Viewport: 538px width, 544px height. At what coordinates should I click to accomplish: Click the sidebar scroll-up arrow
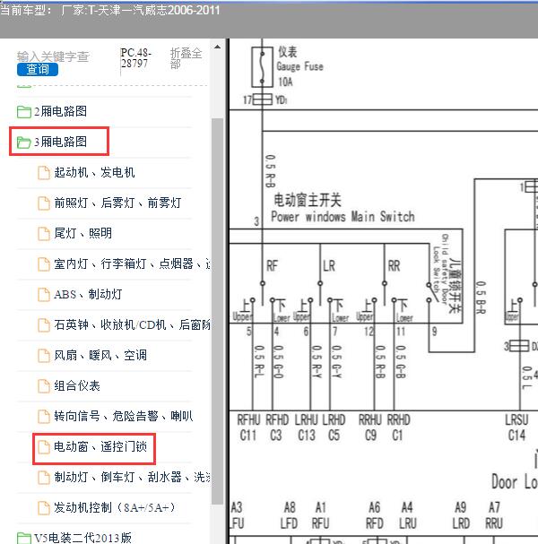coord(217,47)
